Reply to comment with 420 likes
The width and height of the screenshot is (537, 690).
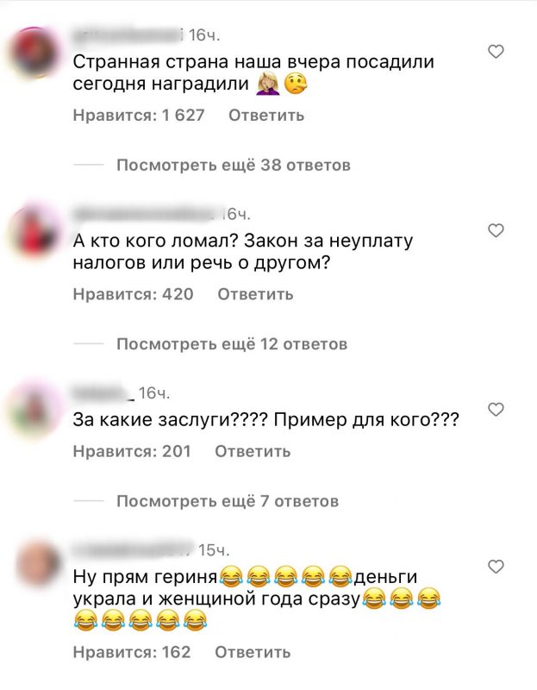(255, 294)
